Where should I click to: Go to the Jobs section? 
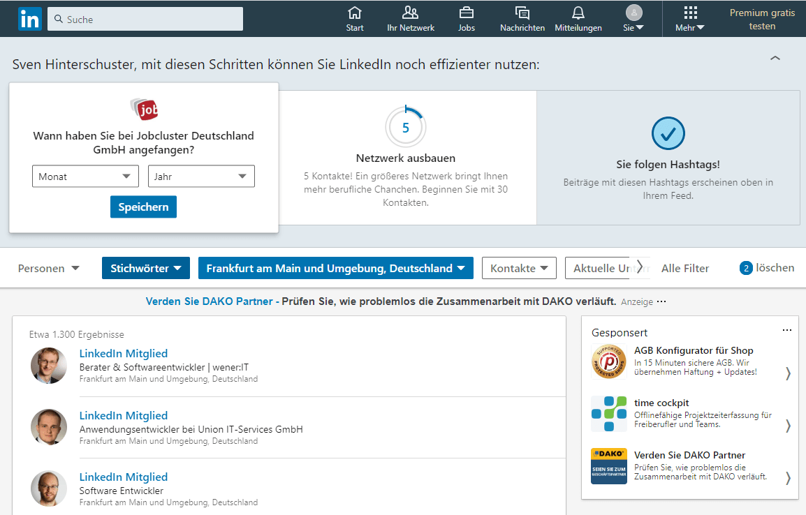click(x=466, y=18)
